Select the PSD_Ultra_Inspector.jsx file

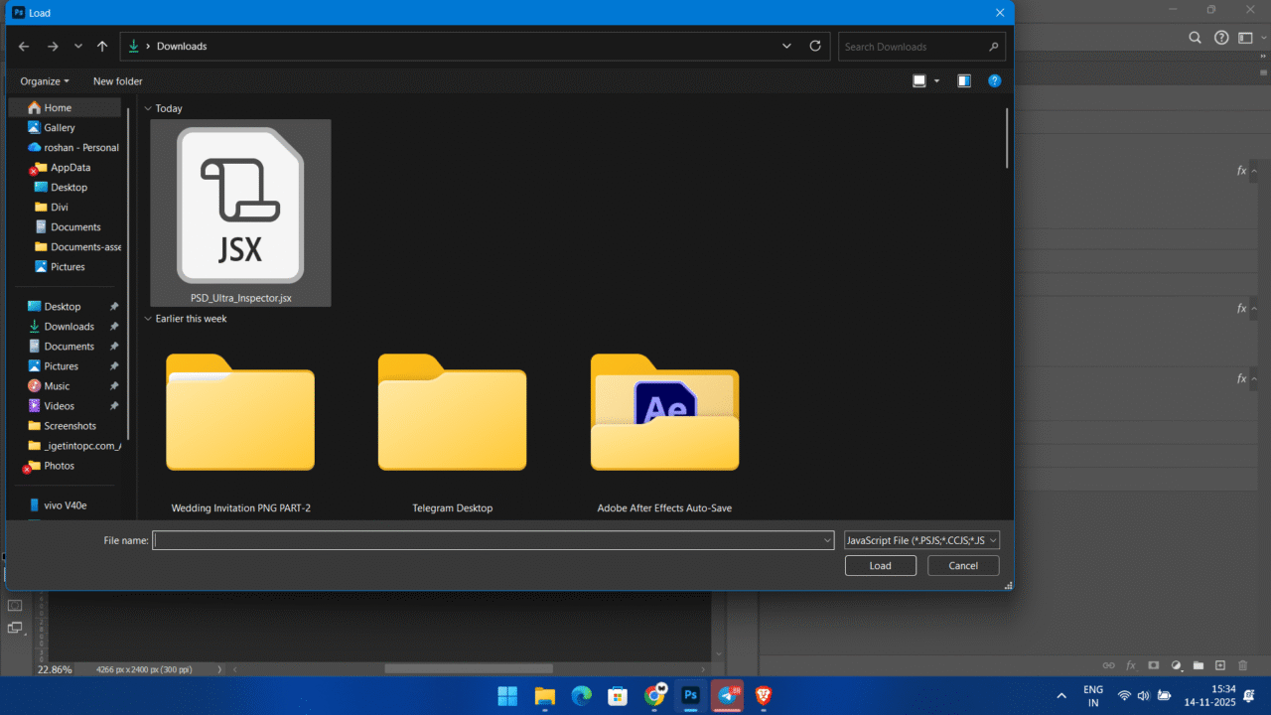coord(240,212)
